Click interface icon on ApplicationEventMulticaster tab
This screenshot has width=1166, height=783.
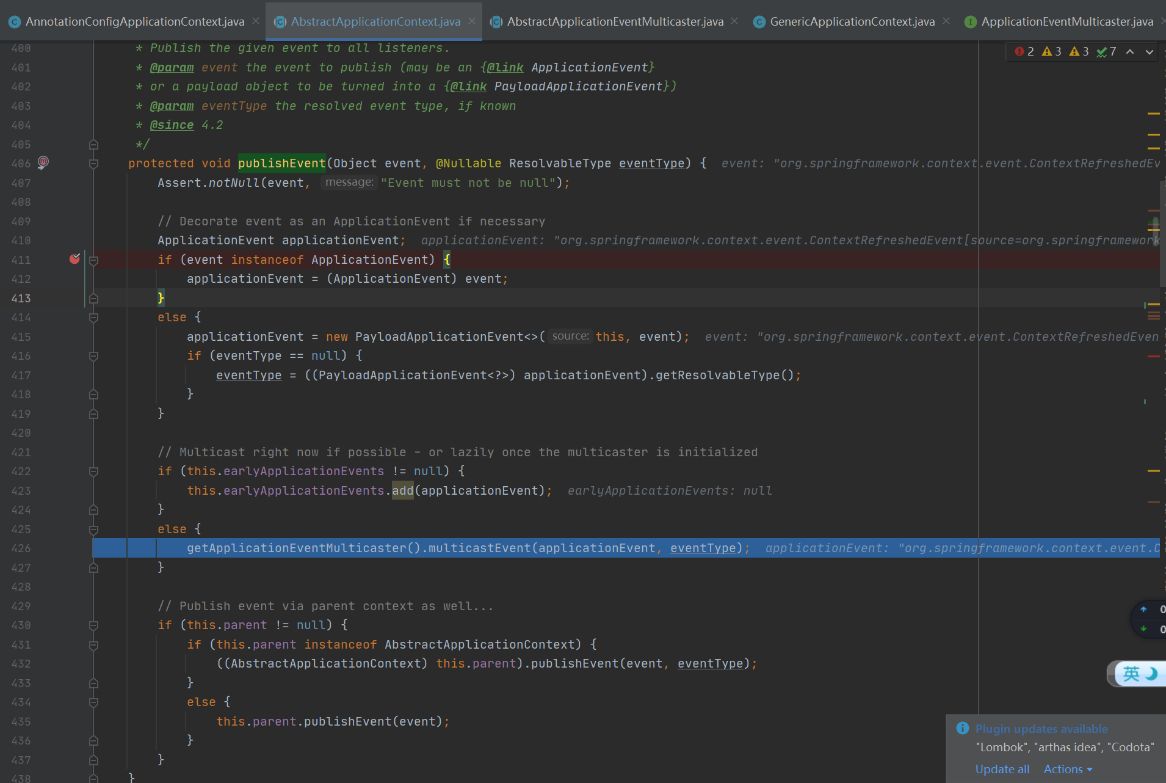970,22
